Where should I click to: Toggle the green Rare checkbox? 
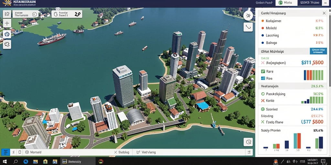263,71
